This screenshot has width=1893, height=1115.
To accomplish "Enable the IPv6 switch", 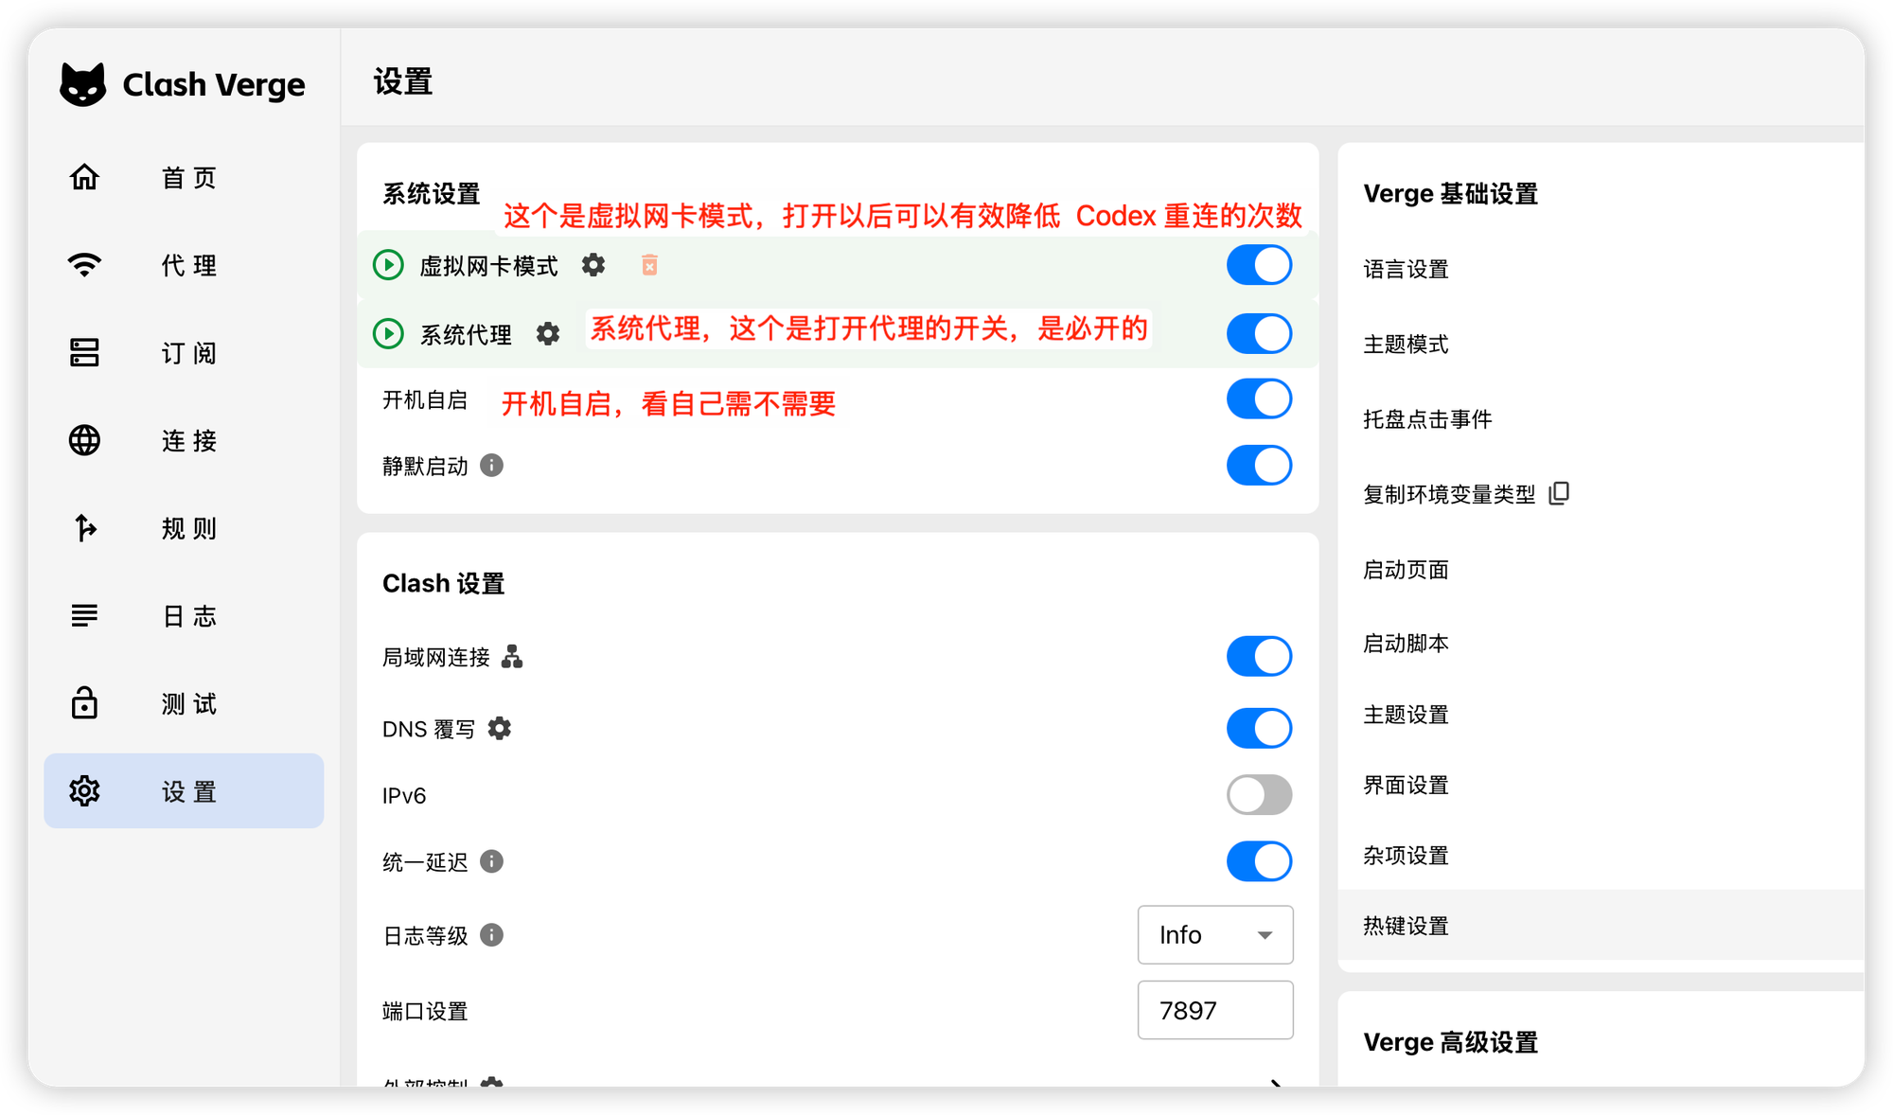I will pyautogui.click(x=1259, y=794).
